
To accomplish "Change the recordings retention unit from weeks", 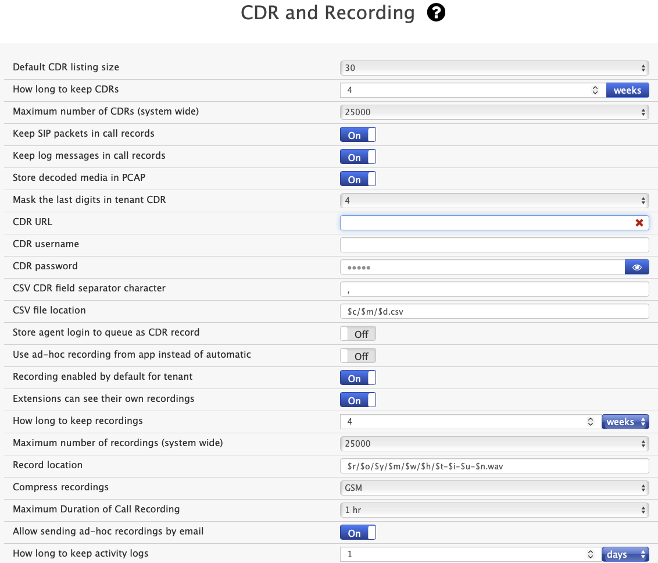I will 625,421.
